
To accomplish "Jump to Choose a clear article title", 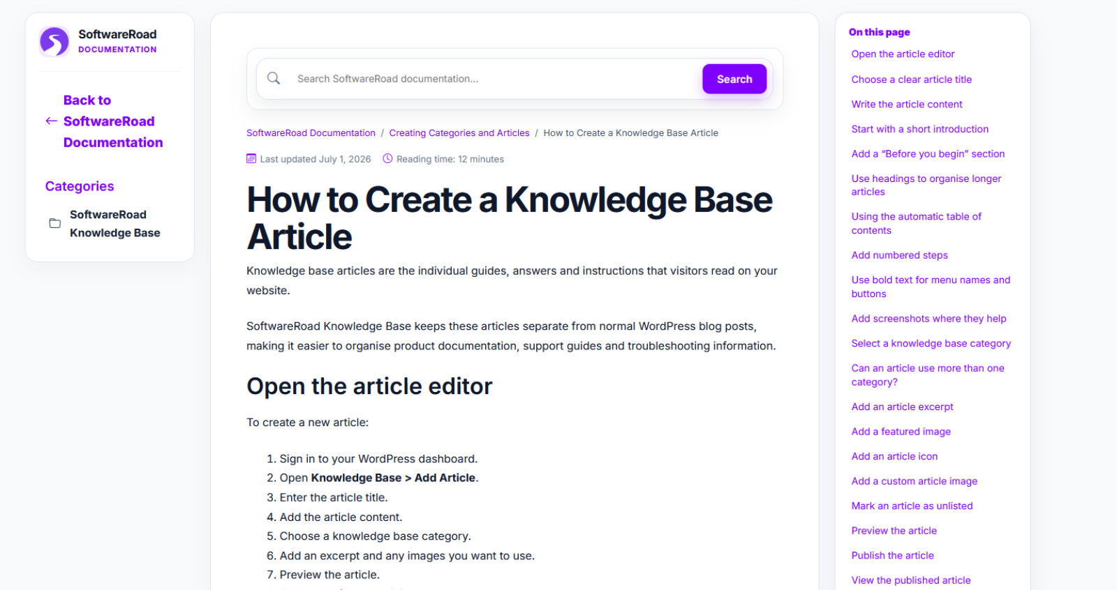I will click(x=911, y=80).
